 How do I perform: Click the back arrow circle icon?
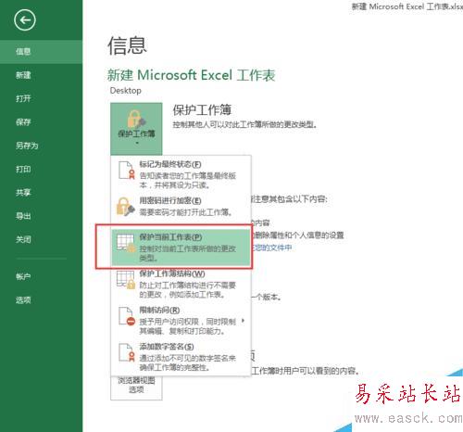(x=25, y=20)
